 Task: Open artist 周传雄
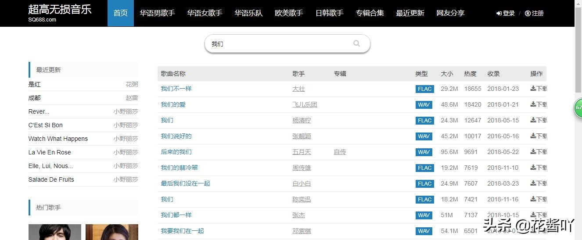tap(302, 168)
